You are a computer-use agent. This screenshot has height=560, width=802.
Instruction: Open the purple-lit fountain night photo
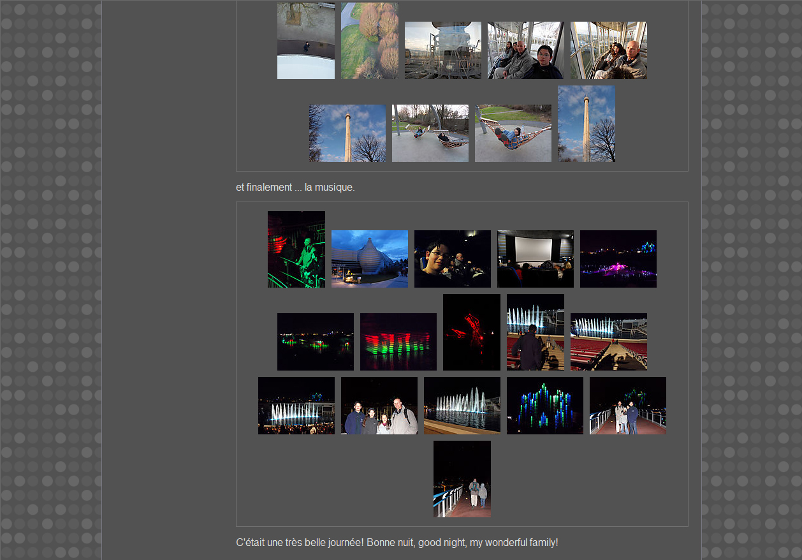618,259
